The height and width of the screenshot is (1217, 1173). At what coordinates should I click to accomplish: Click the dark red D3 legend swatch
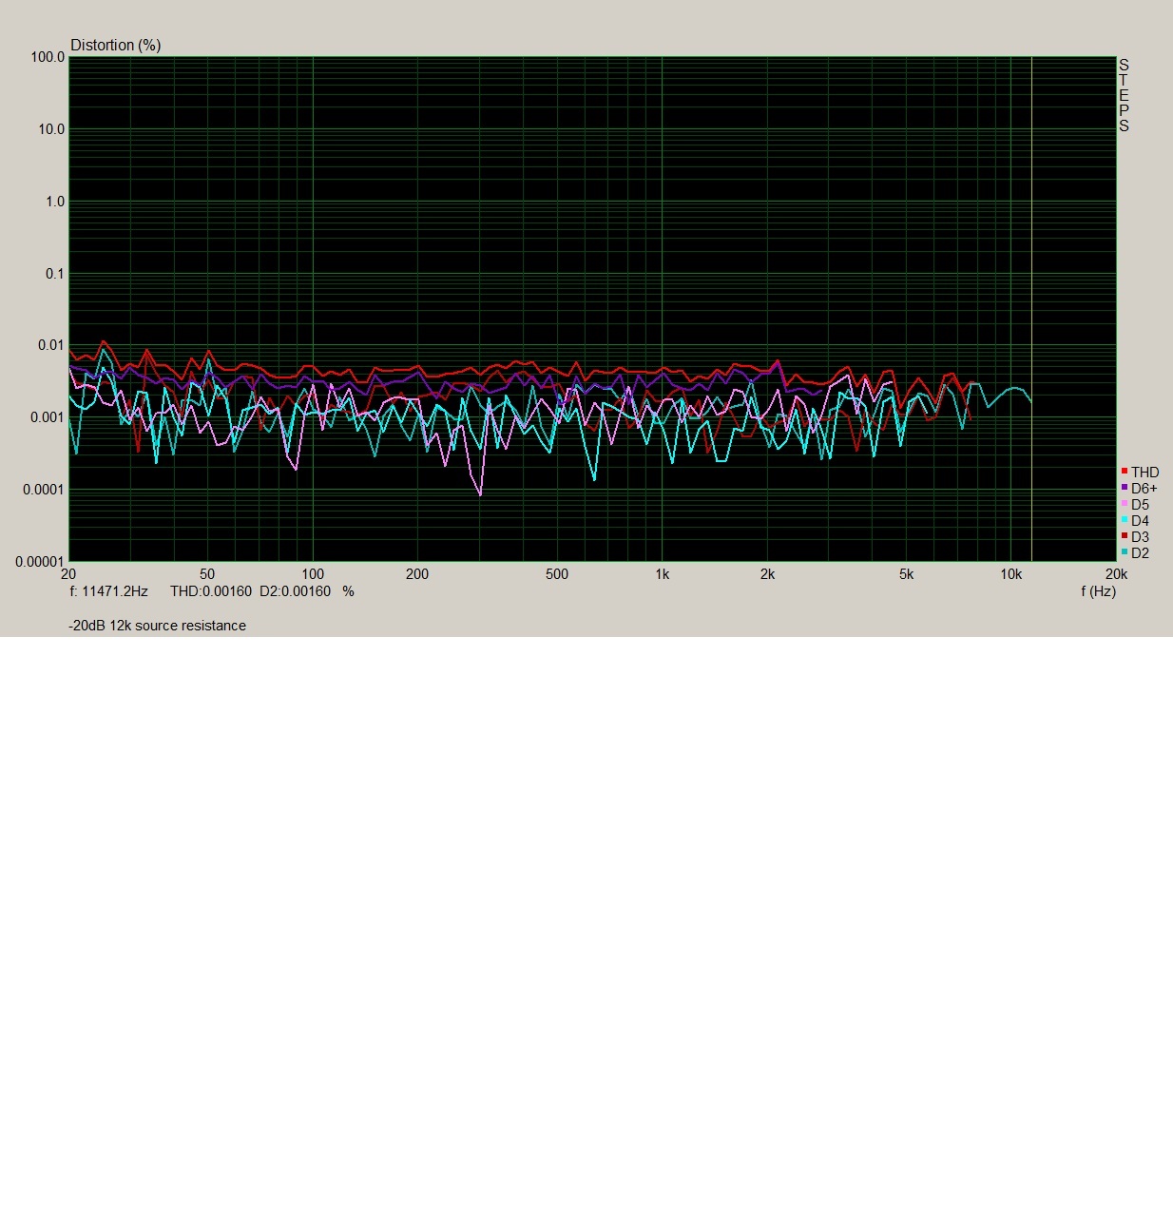click(x=1125, y=536)
